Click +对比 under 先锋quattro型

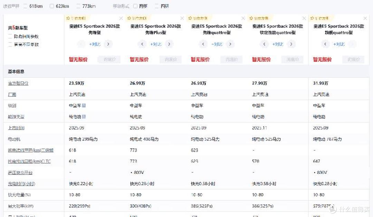coord(217,44)
